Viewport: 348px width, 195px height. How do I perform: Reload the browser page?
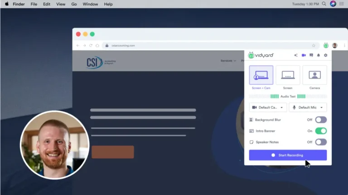[91, 46]
